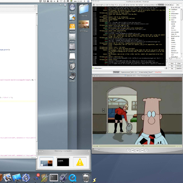The height and width of the screenshot is (183, 183).
Task: Select the first channel tab in IRC window
Action: click(116, 72)
